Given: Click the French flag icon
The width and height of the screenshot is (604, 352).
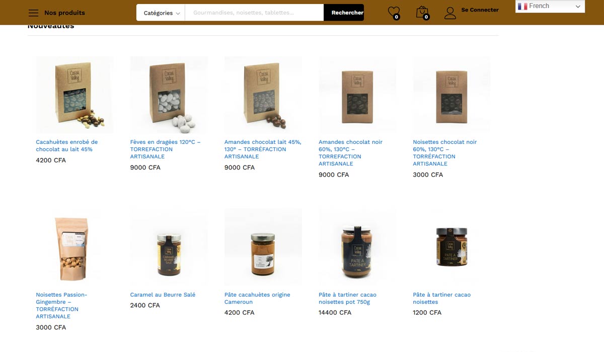Looking at the screenshot, I should point(522,6).
